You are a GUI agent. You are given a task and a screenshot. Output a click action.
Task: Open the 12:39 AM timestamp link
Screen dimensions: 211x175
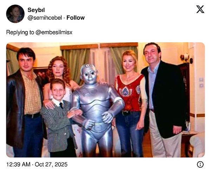click(18, 164)
